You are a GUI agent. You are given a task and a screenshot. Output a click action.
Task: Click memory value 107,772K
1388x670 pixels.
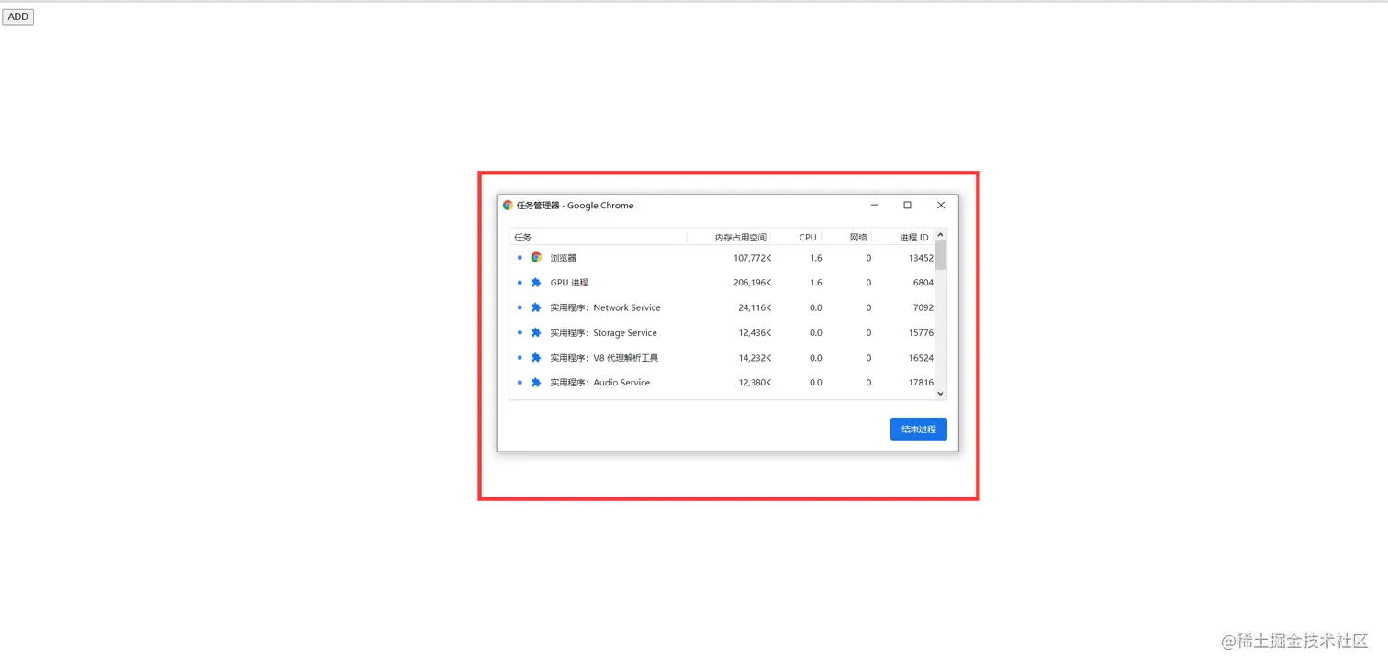pyautogui.click(x=752, y=258)
